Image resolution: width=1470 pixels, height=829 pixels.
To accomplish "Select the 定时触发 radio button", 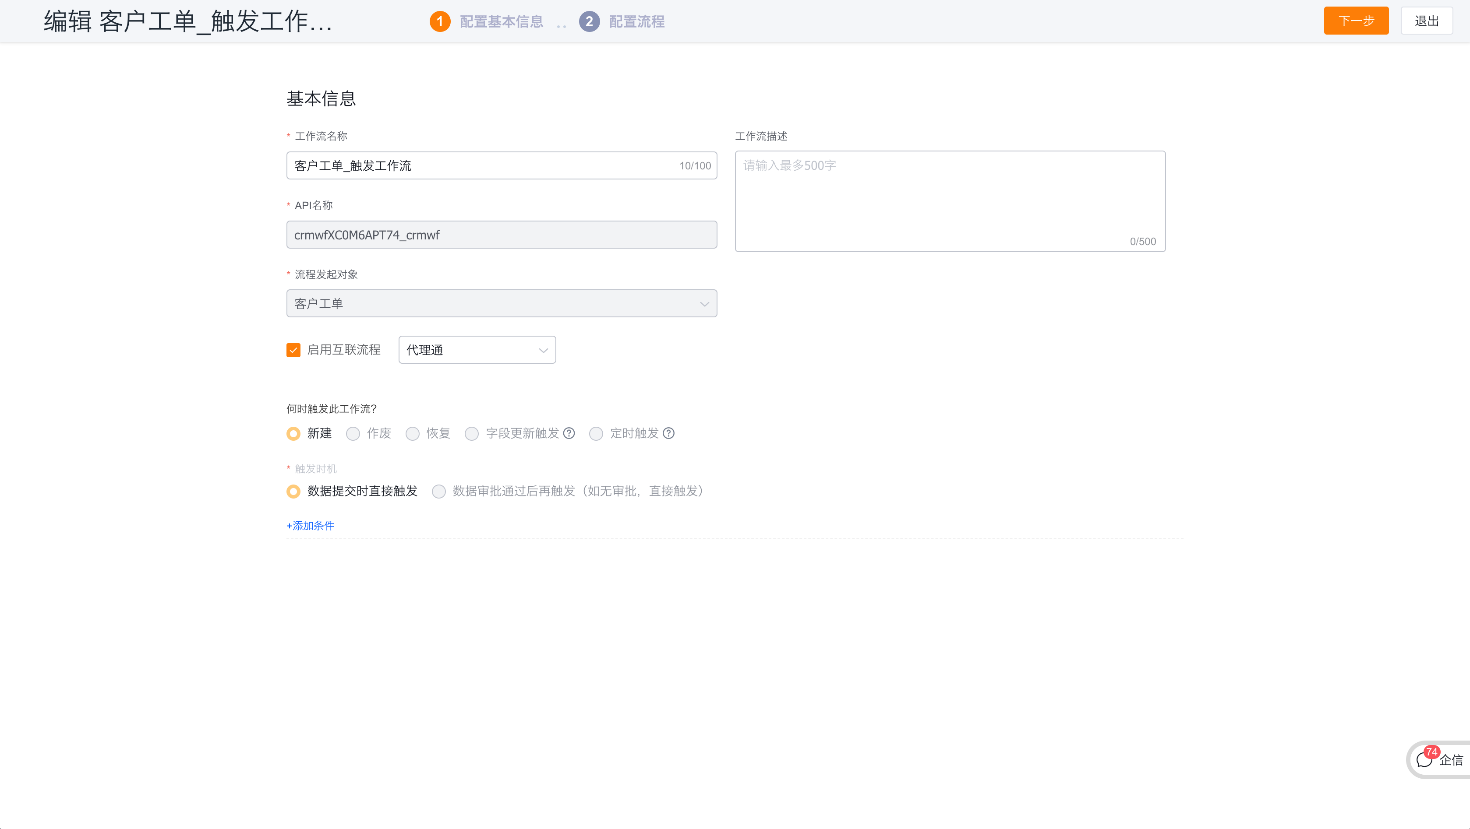I will coord(596,434).
